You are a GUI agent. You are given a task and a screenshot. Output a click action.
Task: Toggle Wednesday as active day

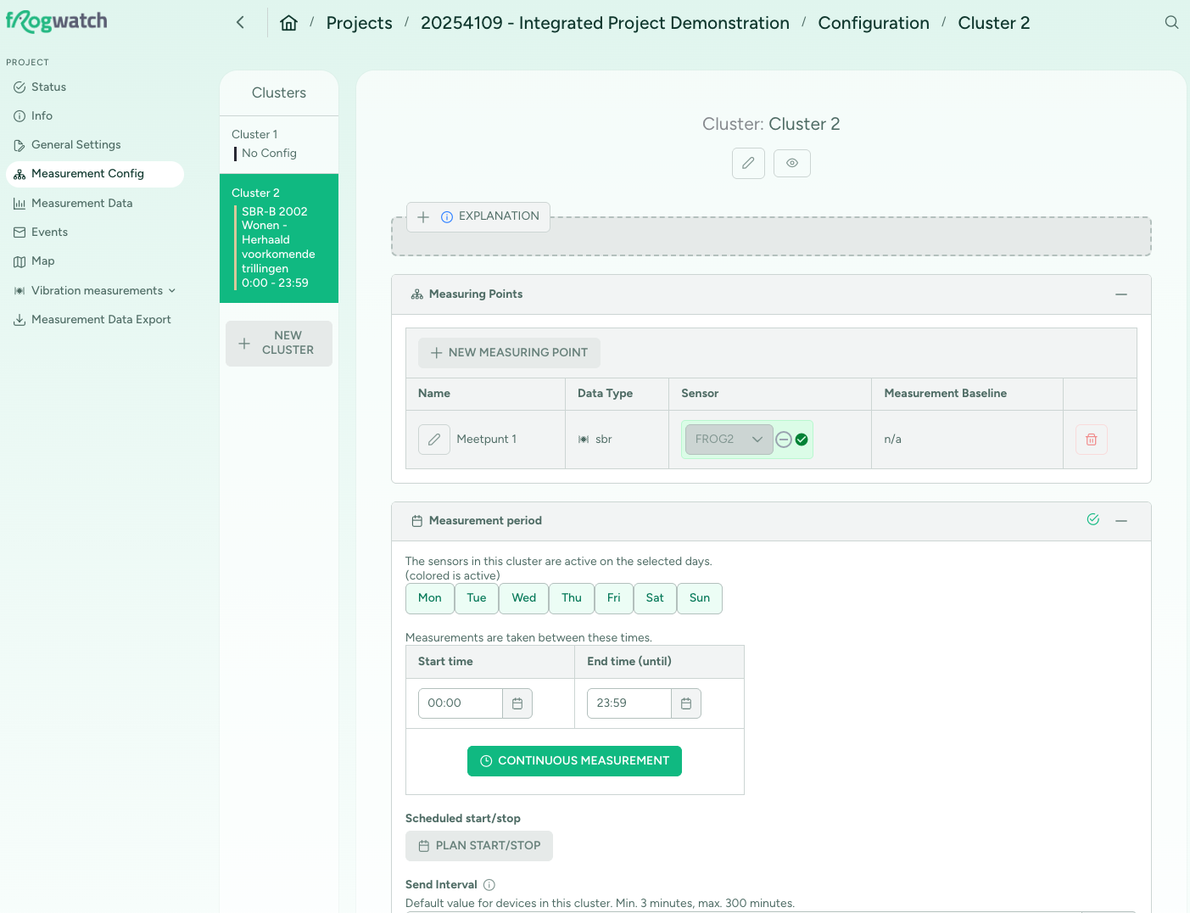(524, 598)
